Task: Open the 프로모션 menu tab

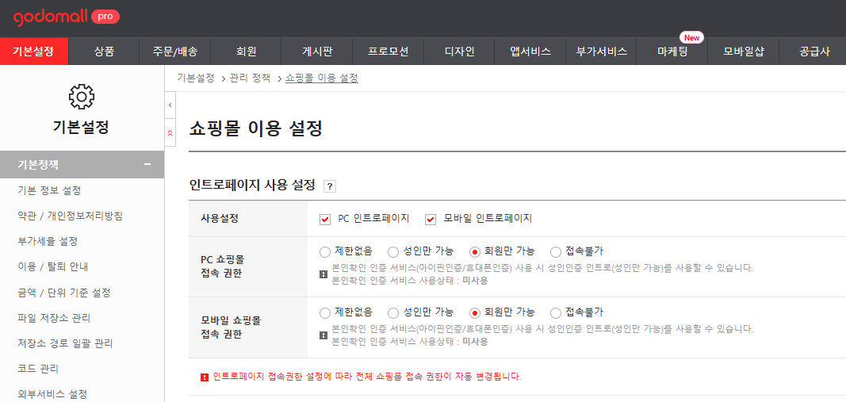Action: (x=389, y=52)
